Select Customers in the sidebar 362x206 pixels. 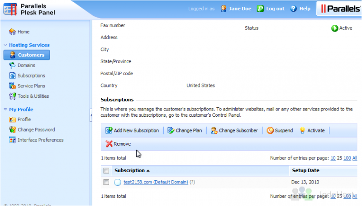(x=27, y=55)
